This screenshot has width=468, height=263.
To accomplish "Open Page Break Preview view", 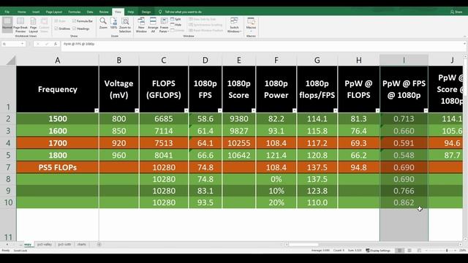I will coord(20,25).
